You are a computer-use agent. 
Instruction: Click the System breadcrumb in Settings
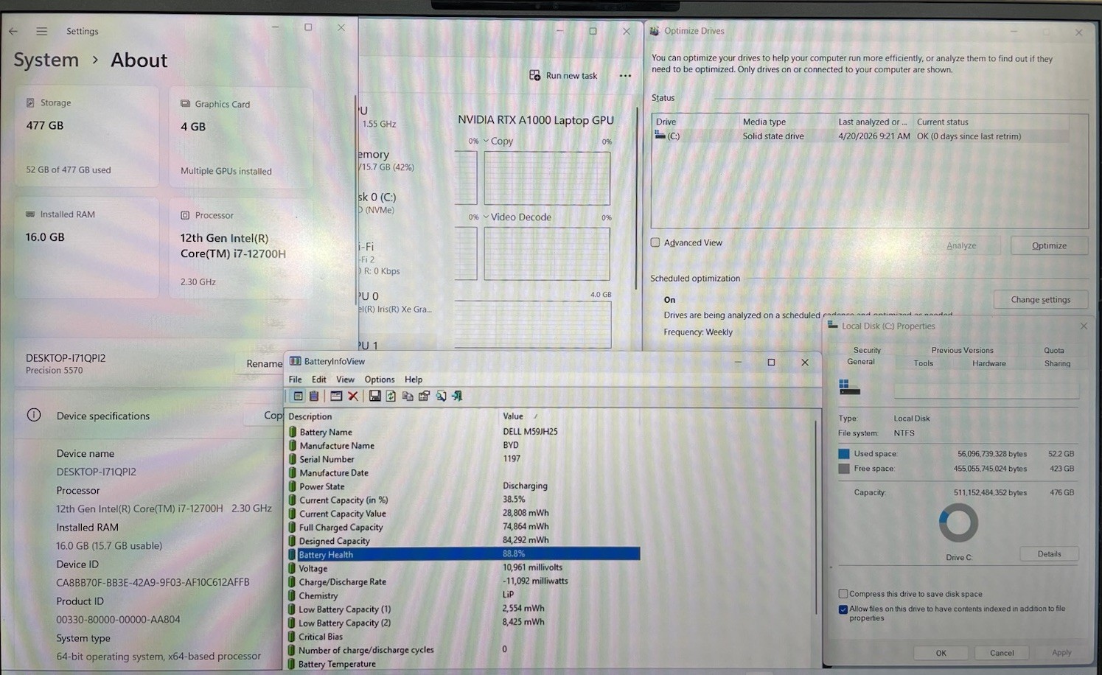point(46,60)
